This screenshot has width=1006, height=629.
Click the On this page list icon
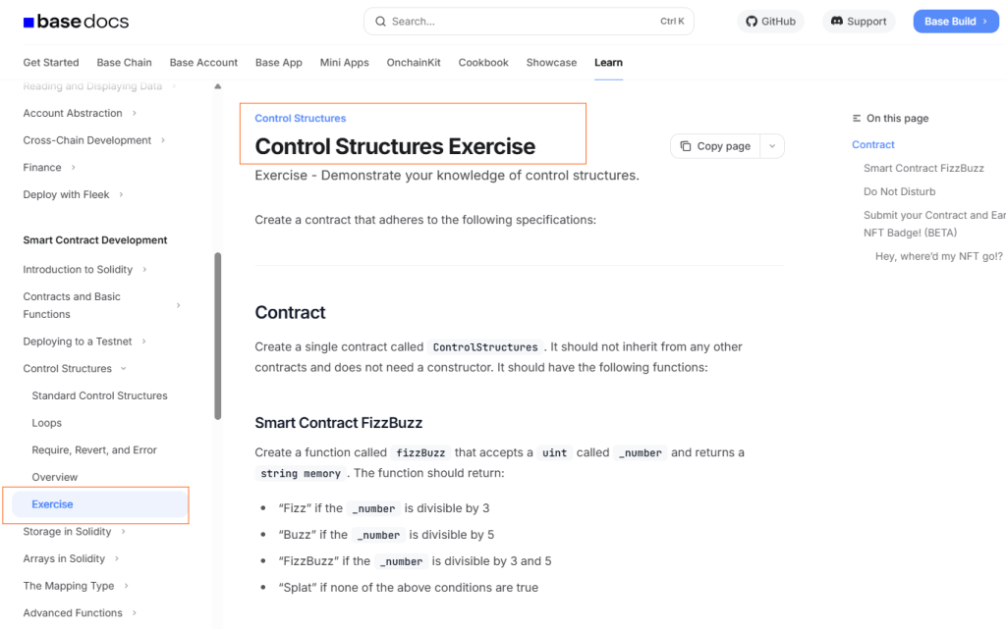click(x=857, y=119)
